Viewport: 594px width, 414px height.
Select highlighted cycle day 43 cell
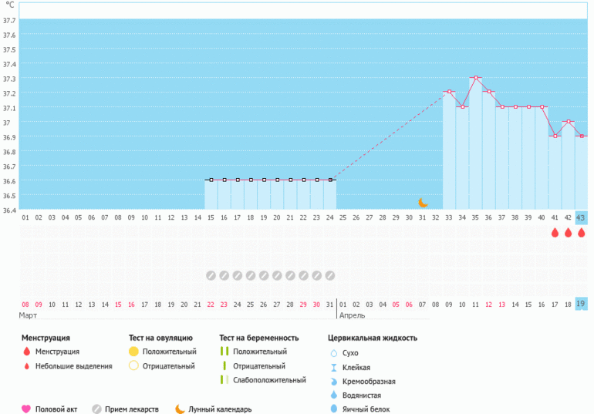[581, 217]
